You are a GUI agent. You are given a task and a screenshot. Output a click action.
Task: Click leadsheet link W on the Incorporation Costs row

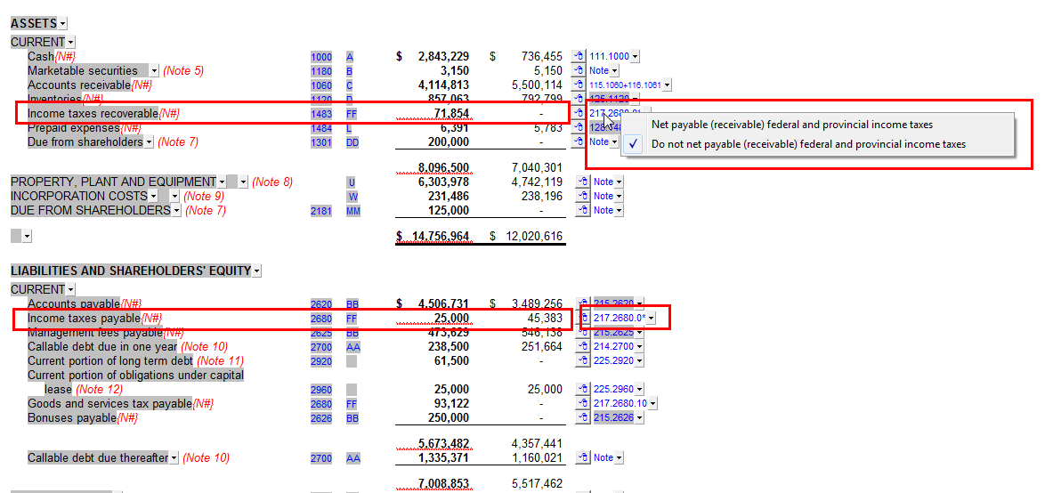(352, 196)
